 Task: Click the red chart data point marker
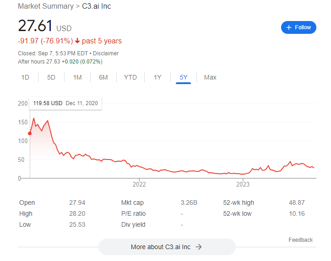click(30, 133)
